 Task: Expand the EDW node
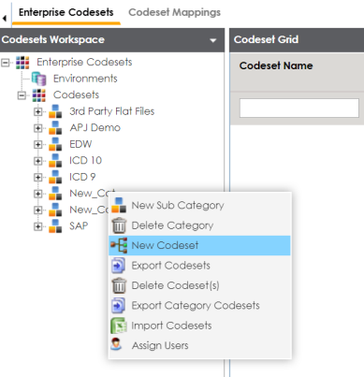(x=38, y=144)
